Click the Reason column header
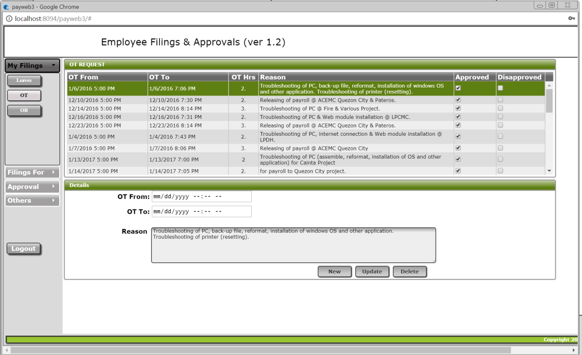Screen dimensions: 582x355 click(x=356, y=77)
